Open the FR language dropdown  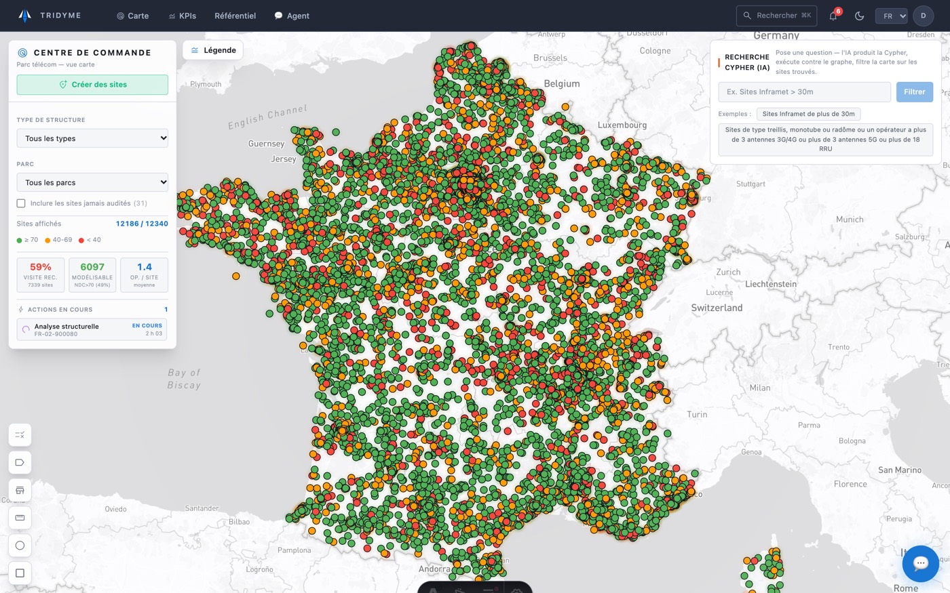891,16
